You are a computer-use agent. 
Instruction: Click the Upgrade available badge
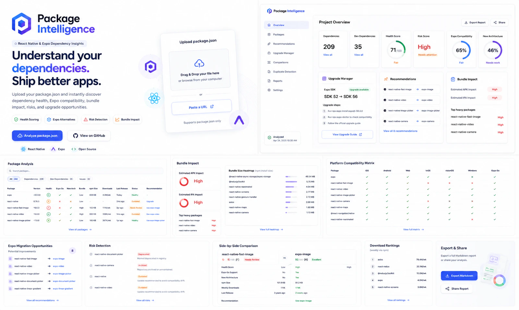[359, 90]
